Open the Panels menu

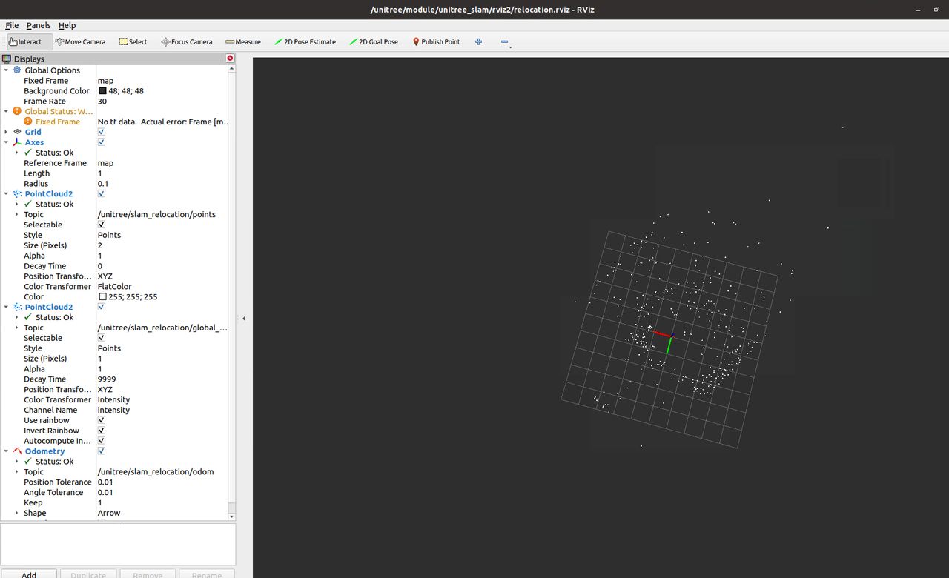pos(39,25)
